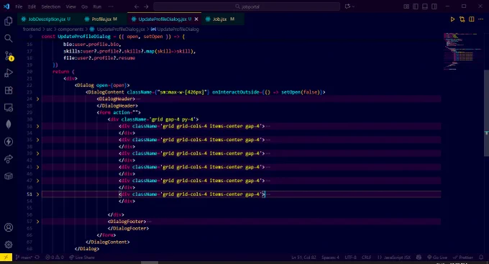Expand the folded div at line 47
This screenshot has height=264, width=489.
point(37,181)
